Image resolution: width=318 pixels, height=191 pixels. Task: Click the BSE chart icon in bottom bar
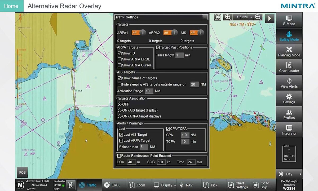pos(70,185)
